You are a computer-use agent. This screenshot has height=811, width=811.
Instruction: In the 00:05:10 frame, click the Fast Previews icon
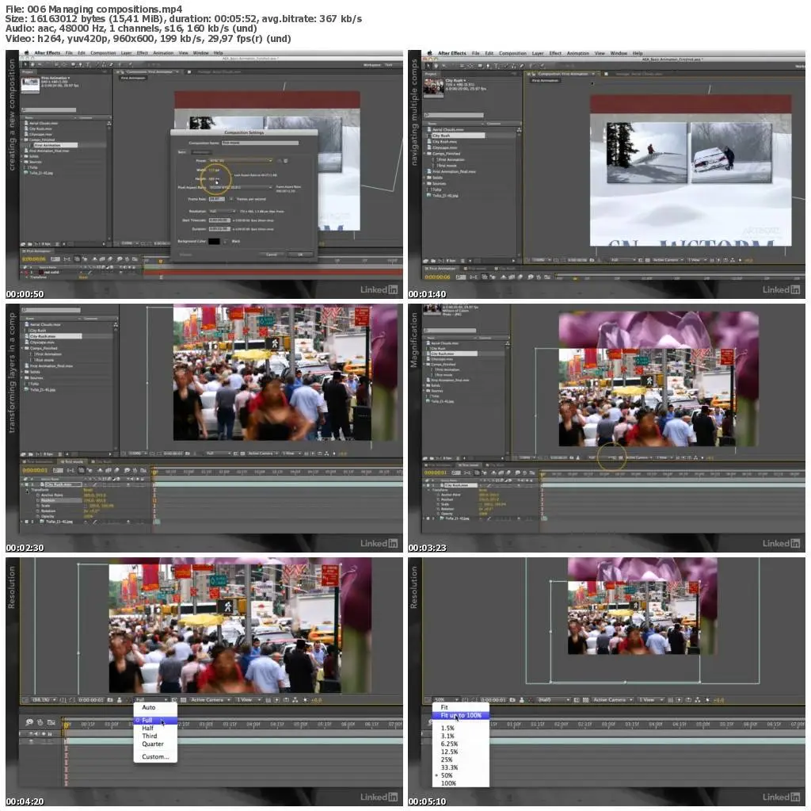click(679, 700)
